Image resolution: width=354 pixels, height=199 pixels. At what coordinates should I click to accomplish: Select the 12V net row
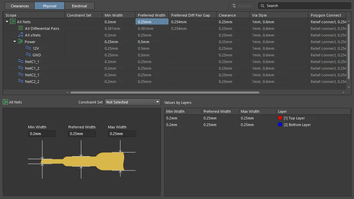click(x=36, y=48)
